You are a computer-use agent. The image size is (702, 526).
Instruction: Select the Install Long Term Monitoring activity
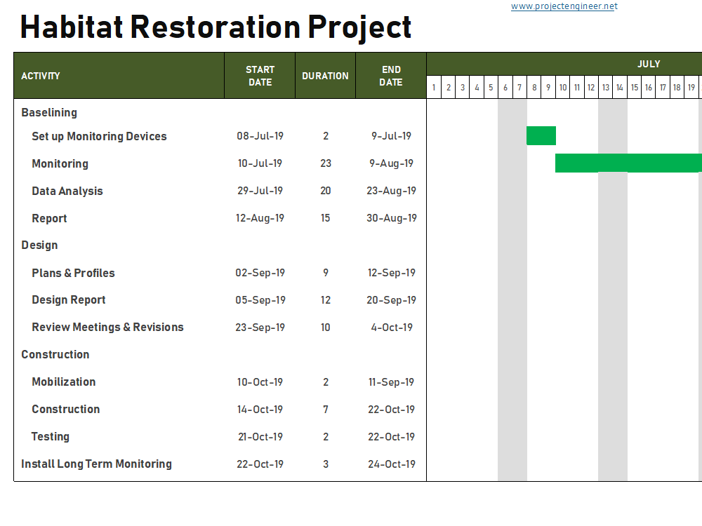coord(96,464)
